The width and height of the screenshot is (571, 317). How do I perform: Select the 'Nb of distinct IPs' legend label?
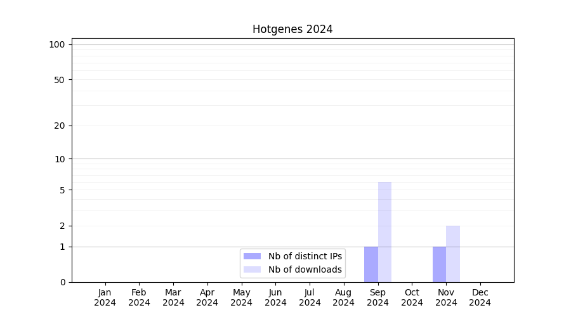305,256
